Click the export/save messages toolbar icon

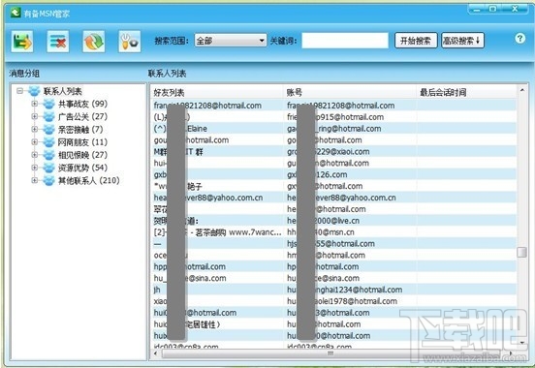[x=22, y=42]
